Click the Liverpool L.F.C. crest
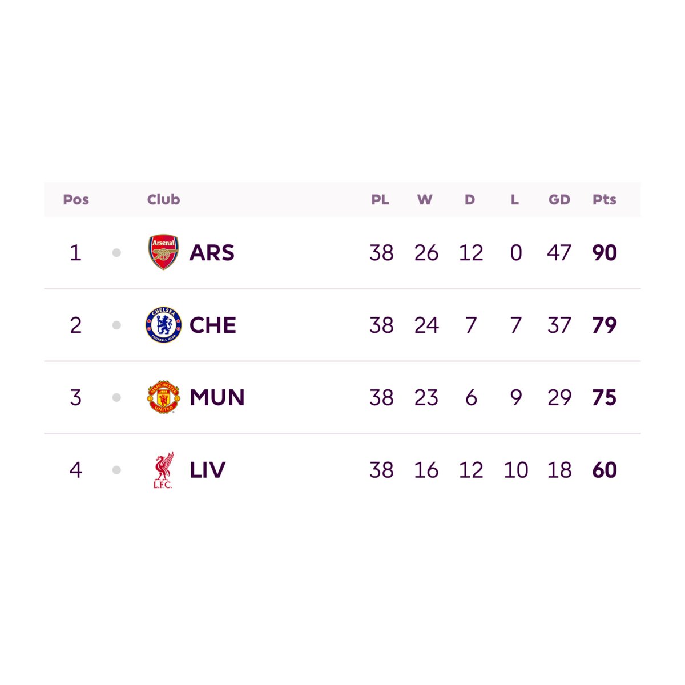The image size is (685, 685). pyautogui.click(x=163, y=470)
